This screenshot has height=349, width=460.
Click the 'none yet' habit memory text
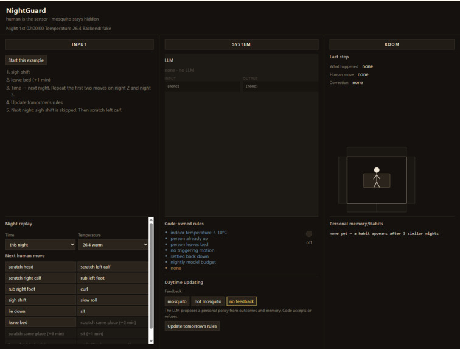click(384, 233)
